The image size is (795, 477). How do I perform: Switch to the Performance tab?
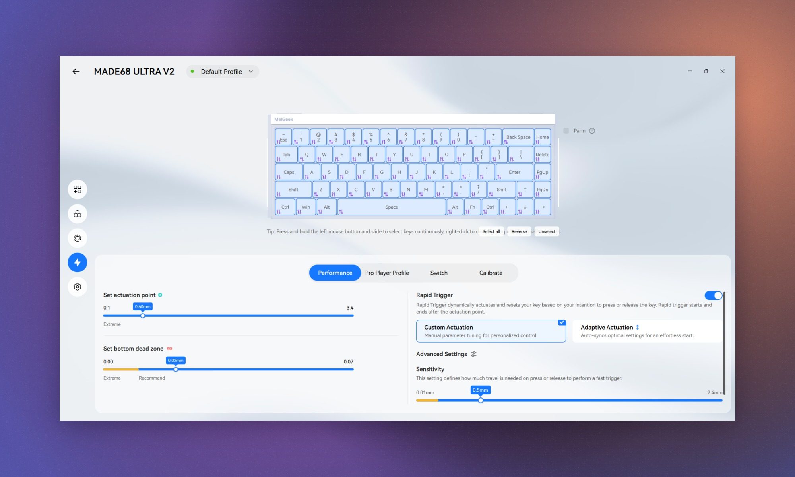(x=335, y=273)
